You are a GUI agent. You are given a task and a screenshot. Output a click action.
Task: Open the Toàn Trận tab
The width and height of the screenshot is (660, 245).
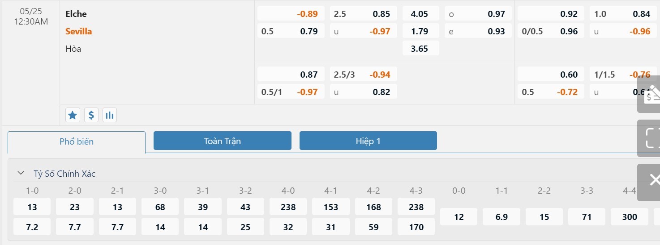click(222, 141)
